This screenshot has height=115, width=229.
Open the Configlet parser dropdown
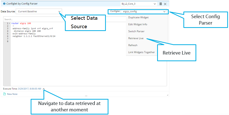pos(164,12)
